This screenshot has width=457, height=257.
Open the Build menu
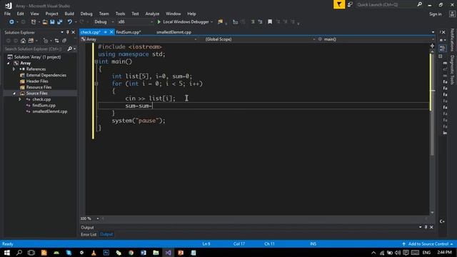point(69,14)
